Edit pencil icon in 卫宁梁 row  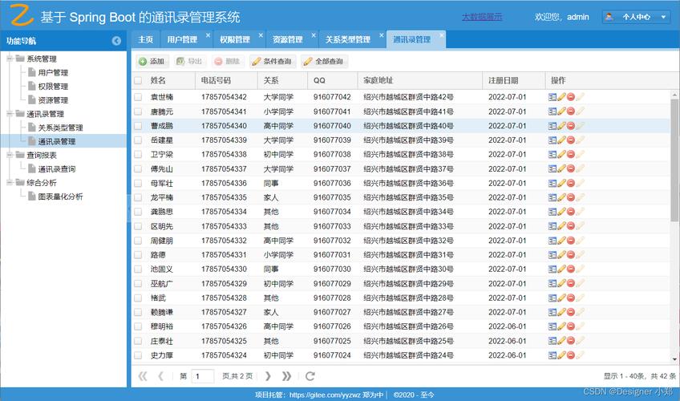click(561, 154)
